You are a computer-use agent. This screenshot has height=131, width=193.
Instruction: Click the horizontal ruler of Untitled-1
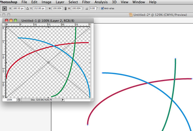pos(48,25)
